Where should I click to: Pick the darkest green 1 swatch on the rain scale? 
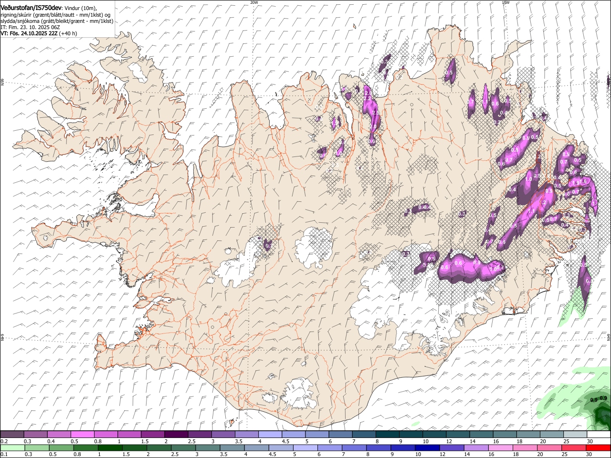(x=110, y=448)
